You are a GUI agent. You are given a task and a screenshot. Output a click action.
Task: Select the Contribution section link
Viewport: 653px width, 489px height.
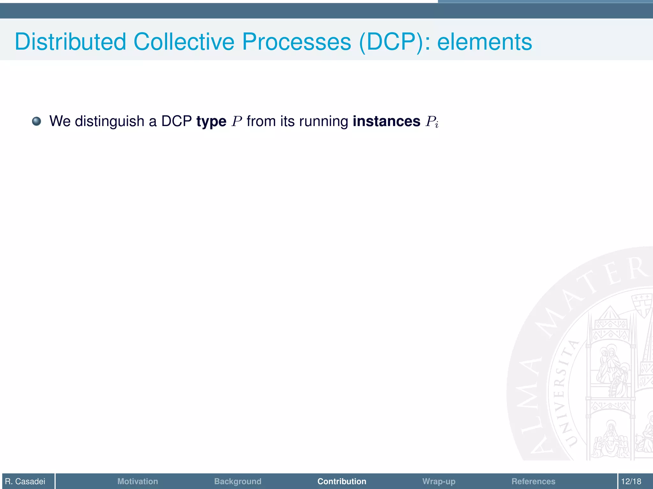tap(342, 481)
